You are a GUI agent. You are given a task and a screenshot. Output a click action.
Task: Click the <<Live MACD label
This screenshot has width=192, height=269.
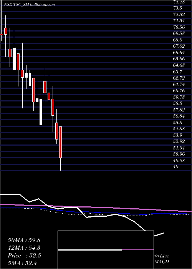point(162,259)
